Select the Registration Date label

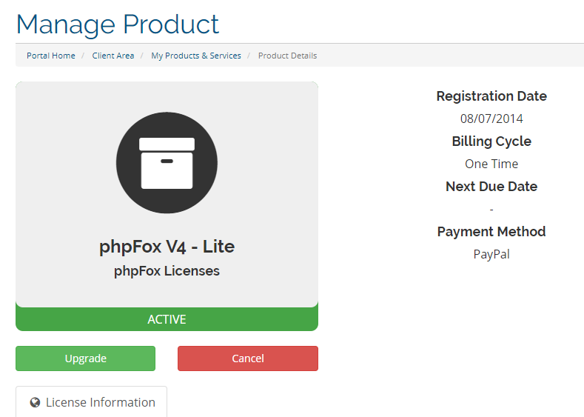(x=491, y=96)
